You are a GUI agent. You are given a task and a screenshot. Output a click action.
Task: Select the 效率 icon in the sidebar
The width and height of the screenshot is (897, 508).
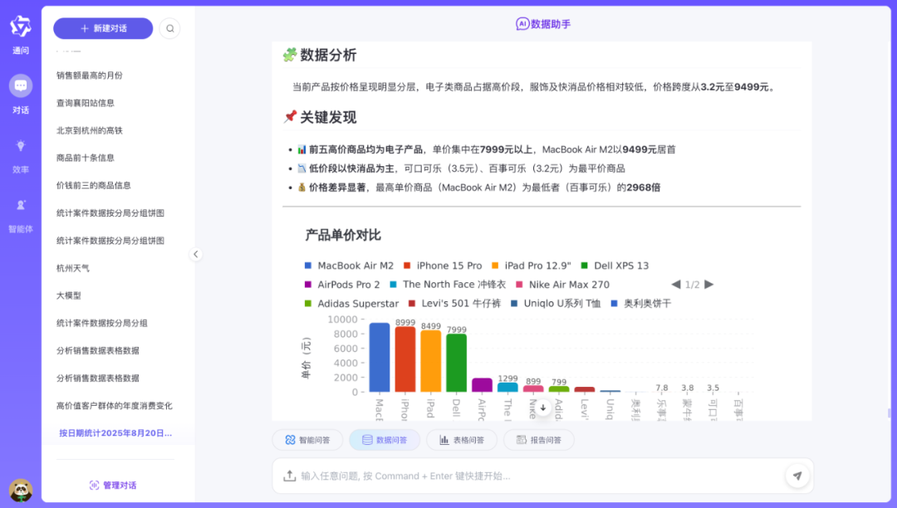coord(20,154)
